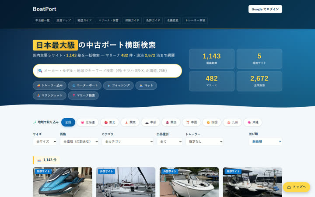Focus the keyword search input field
The height and width of the screenshot is (197, 315).
coord(107,71)
